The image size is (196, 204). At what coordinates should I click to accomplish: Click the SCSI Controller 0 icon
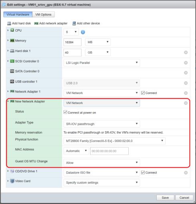[x=12, y=61]
